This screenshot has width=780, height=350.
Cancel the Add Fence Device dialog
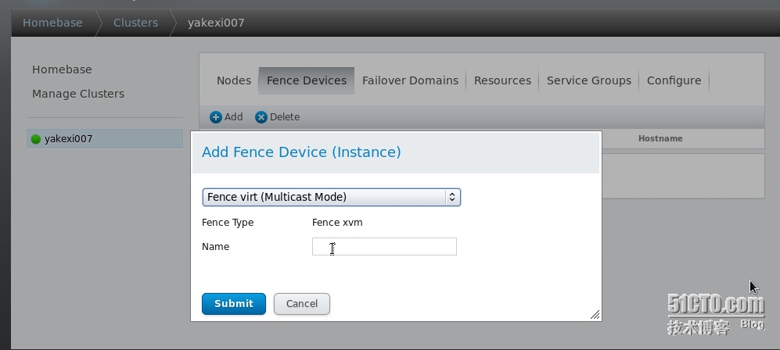pos(302,303)
